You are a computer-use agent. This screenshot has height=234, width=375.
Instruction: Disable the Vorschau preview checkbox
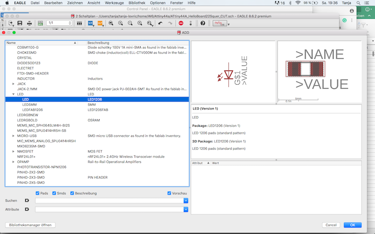[x=169, y=193]
